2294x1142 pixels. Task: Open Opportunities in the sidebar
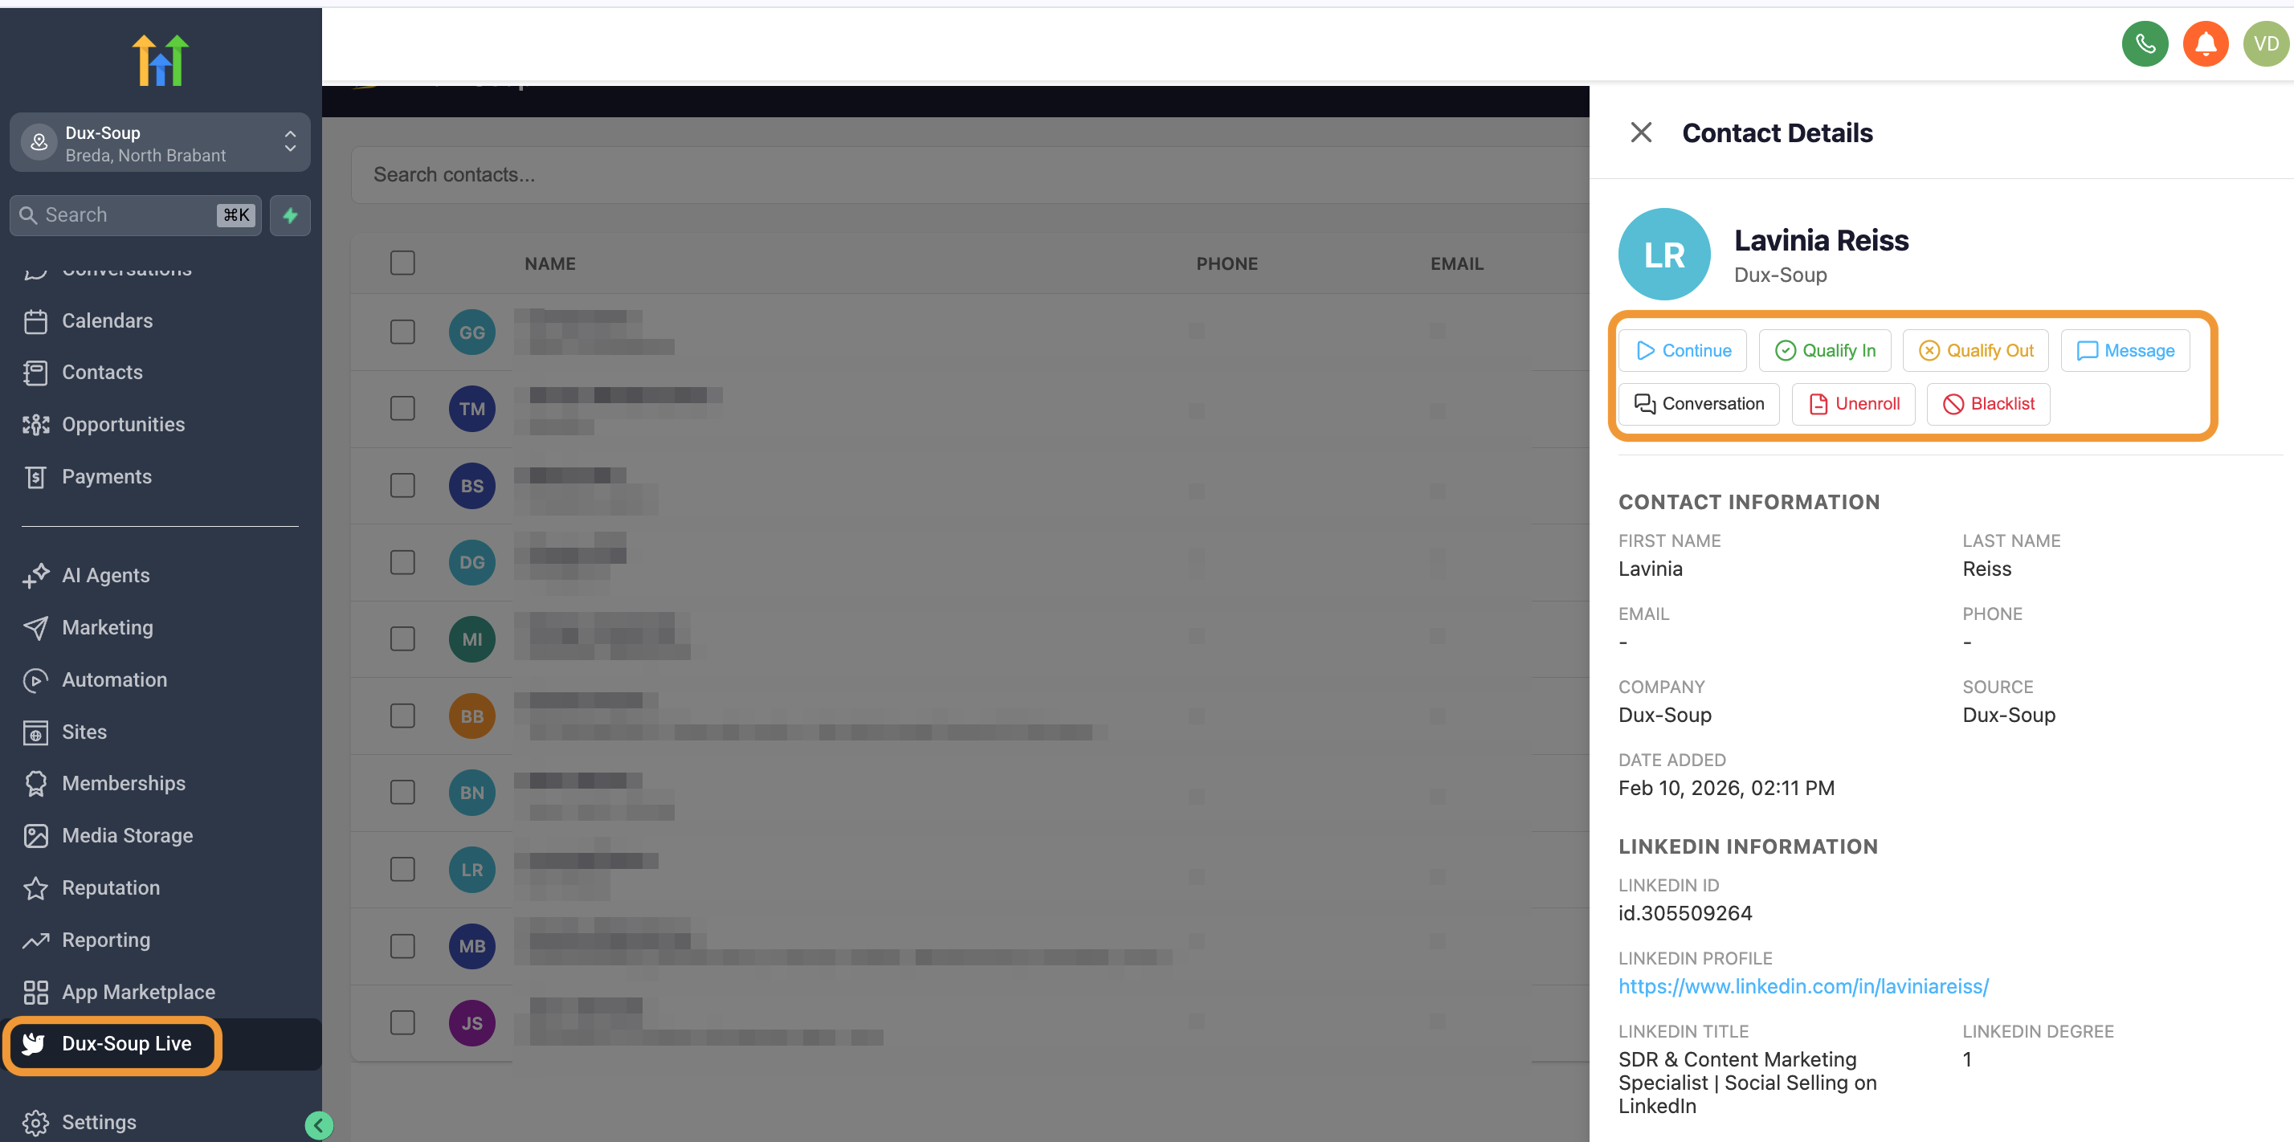pos(123,425)
